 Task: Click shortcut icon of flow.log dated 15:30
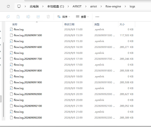(x=11, y=41)
